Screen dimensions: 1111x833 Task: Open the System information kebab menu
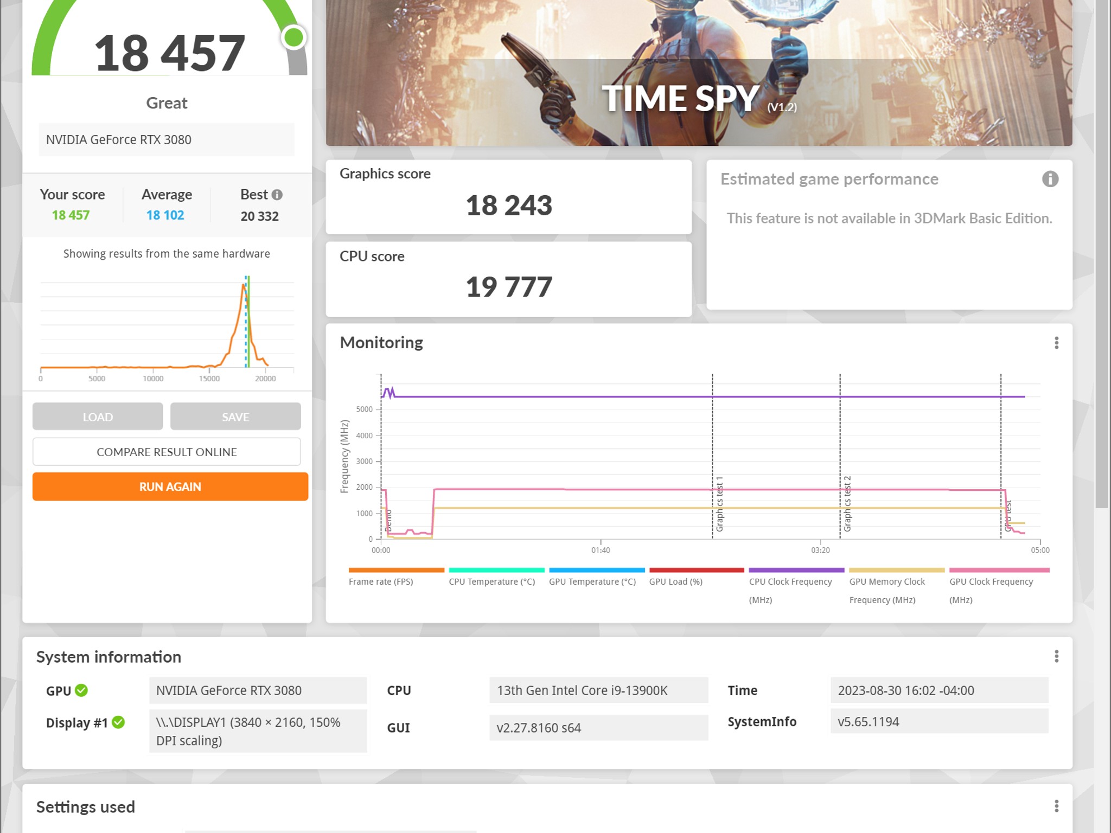[x=1056, y=657]
